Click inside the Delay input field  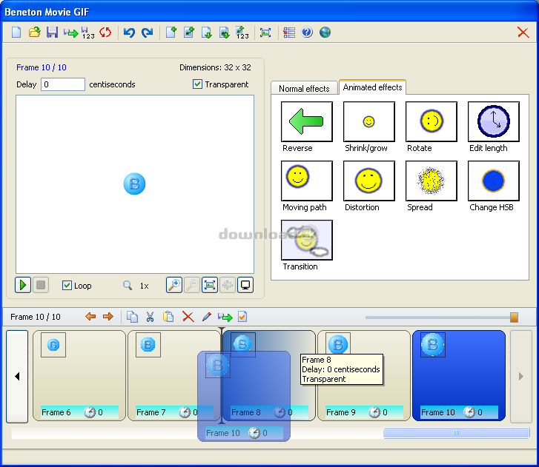[63, 84]
